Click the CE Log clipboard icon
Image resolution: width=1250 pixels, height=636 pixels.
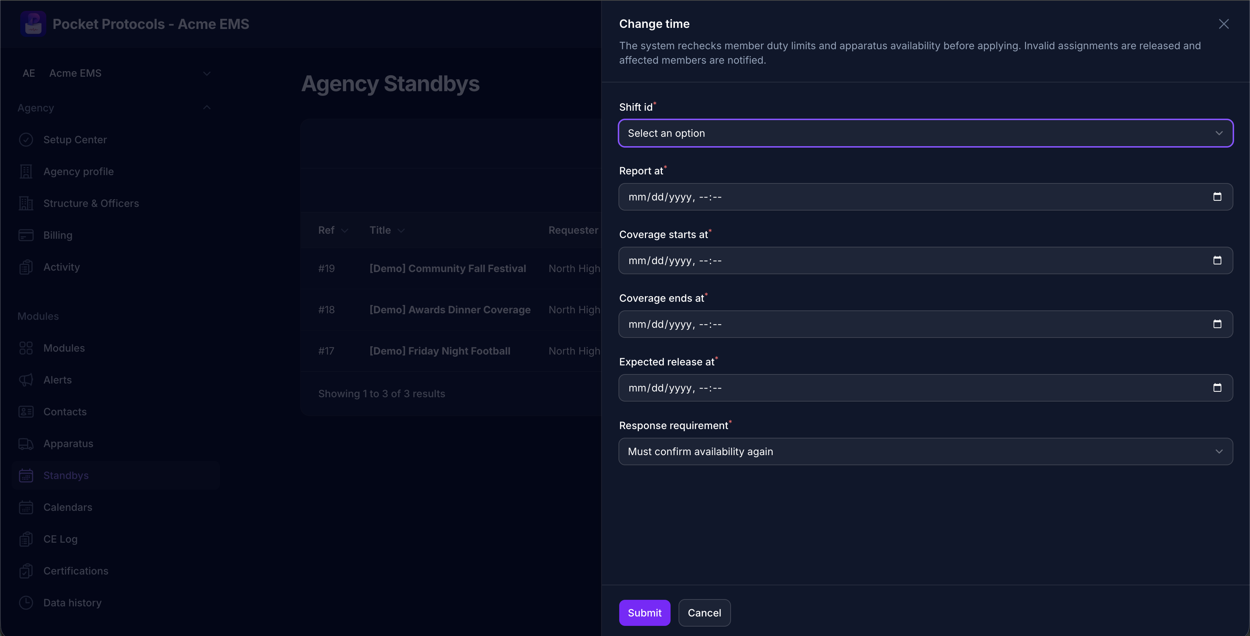tap(26, 539)
